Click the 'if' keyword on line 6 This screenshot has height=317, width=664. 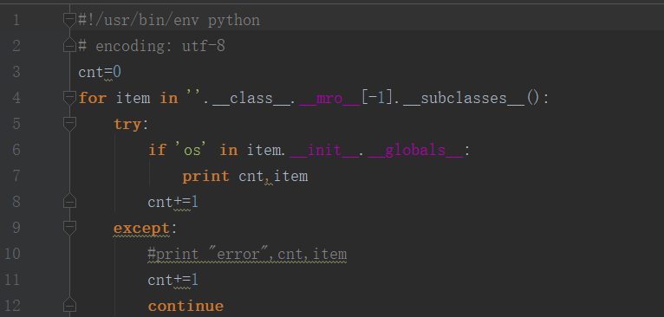pyautogui.click(x=157, y=150)
